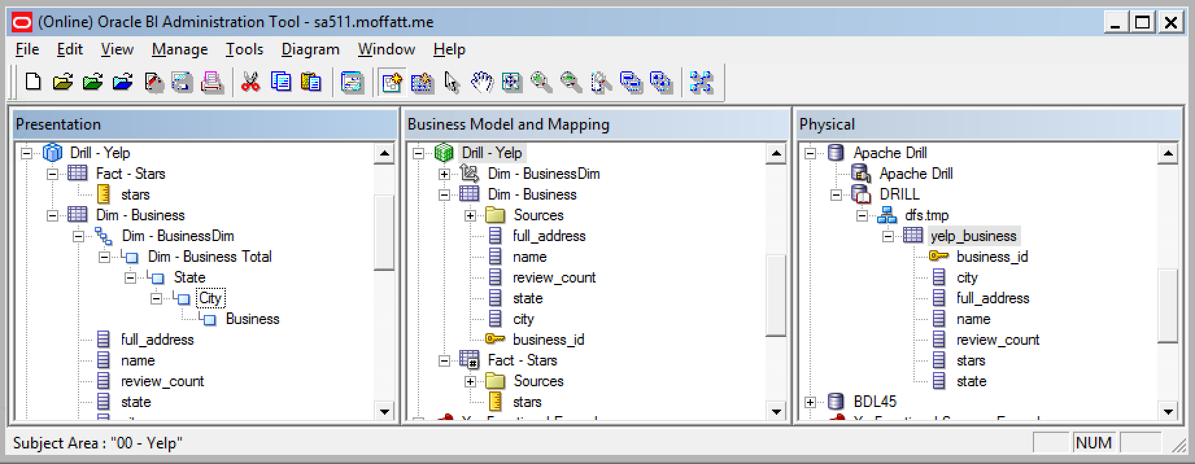
Task: Click the Cut scissors icon
Action: coord(250,82)
